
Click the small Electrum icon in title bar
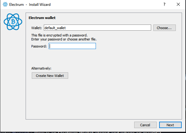pos(5,5)
